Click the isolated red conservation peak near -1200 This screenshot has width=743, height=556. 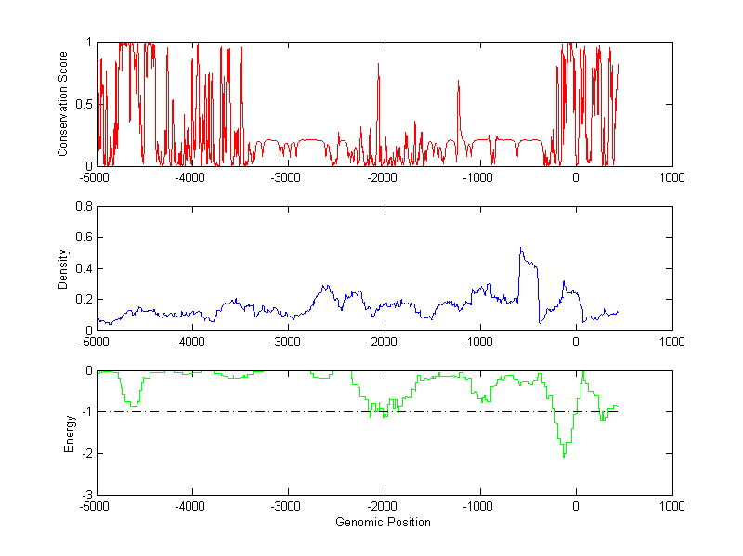(458, 82)
